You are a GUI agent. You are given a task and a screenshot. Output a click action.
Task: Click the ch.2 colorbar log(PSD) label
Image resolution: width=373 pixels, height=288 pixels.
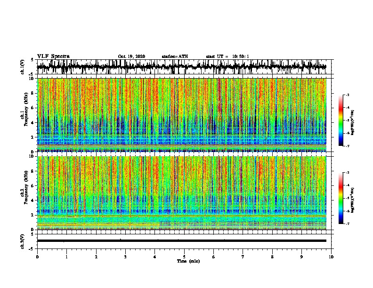coord(353,200)
